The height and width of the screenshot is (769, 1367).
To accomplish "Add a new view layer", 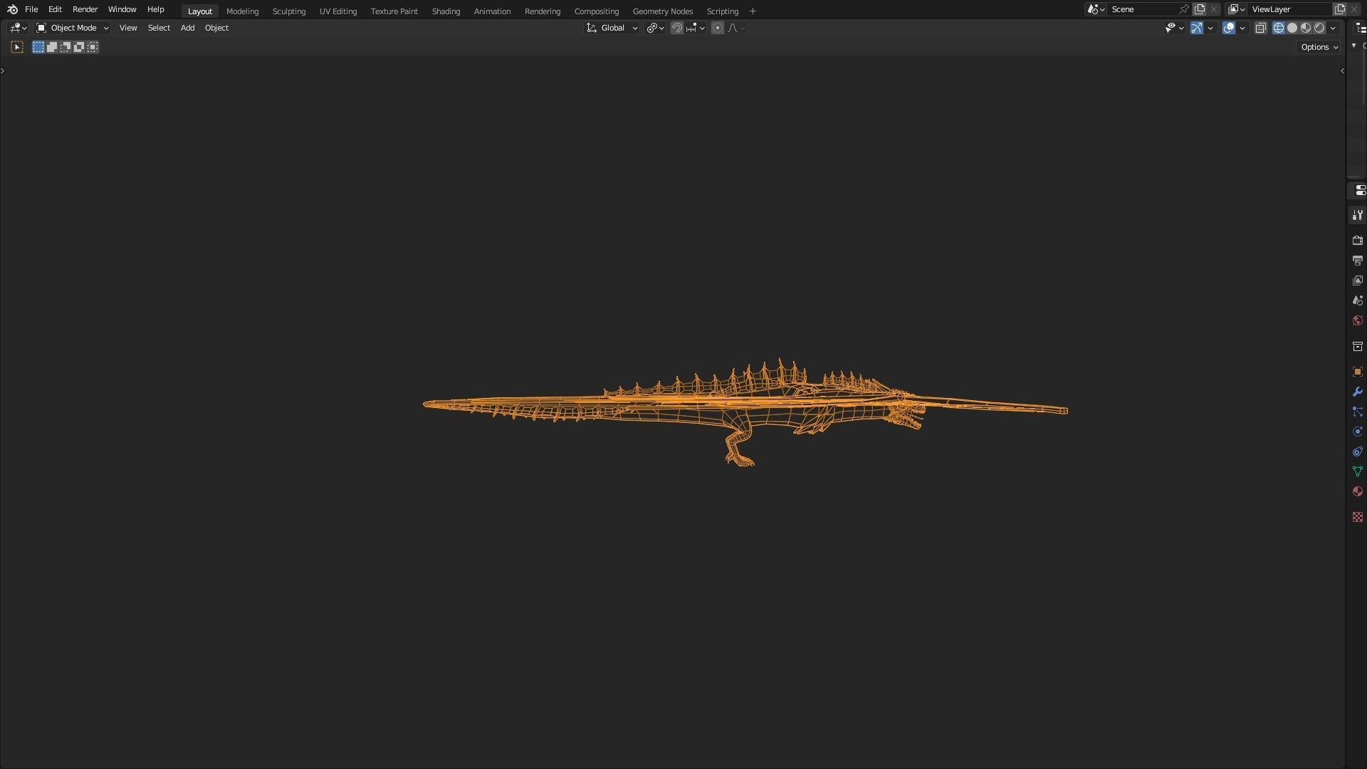I will pyautogui.click(x=1340, y=9).
